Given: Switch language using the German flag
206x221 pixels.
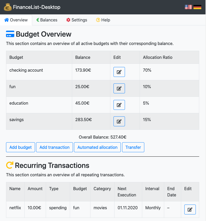Looking at the screenshot, I should pyautogui.click(x=197, y=7).
